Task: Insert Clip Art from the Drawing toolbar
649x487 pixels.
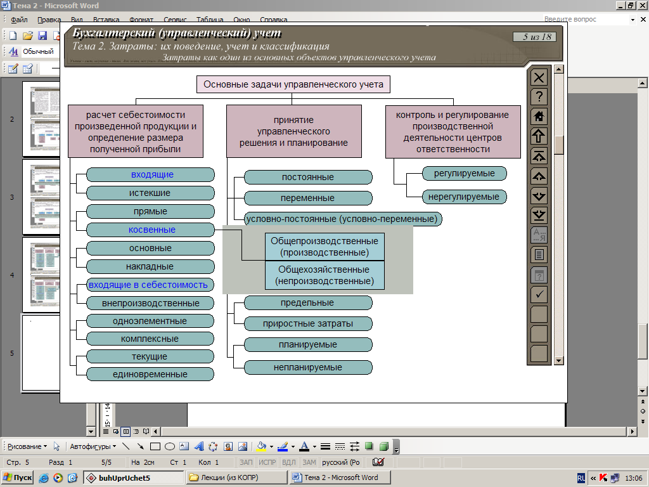Action: tap(228, 446)
